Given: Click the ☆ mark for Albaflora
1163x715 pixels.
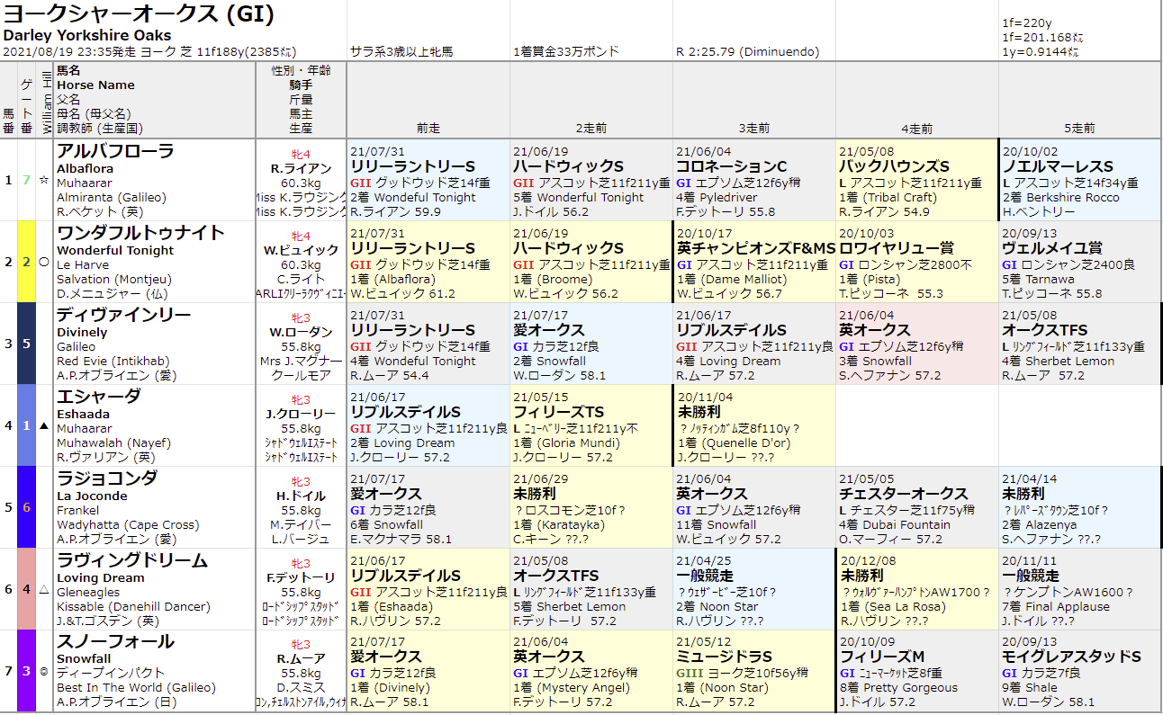Looking at the screenshot, I should point(44,180).
